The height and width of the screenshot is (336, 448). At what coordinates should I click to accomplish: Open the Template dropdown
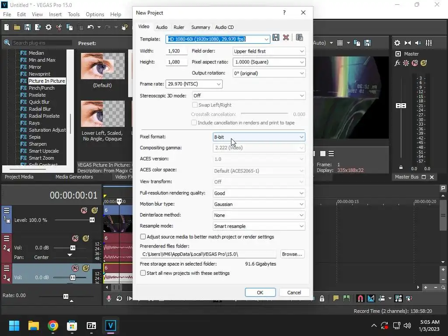click(266, 39)
